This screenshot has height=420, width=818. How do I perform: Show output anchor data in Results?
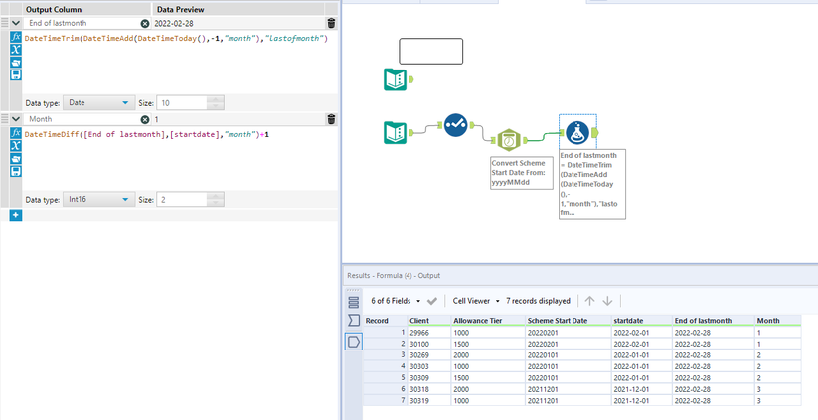point(354,341)
